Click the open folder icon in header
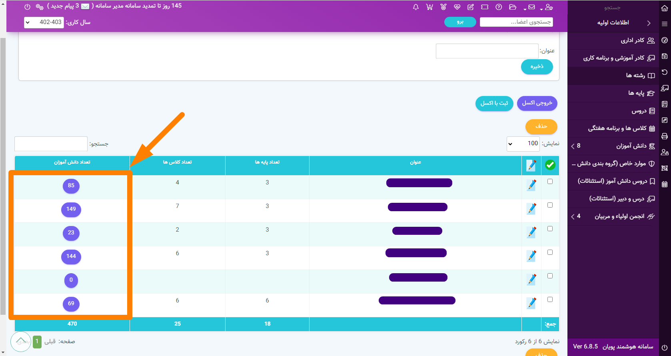Viewport: 671px width, 356px height. coord(513,7)
